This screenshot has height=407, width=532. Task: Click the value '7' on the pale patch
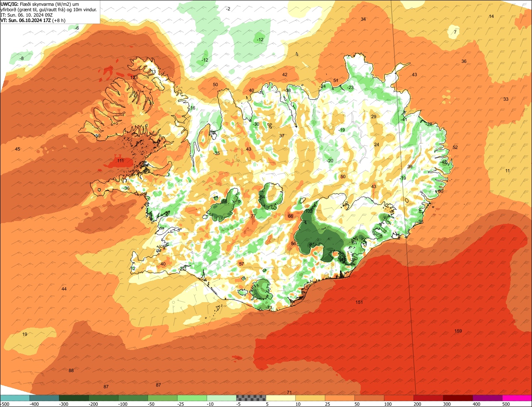pos(455,32)
